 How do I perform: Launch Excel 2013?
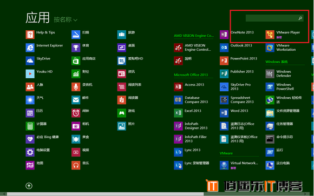(x=188, y=113)
